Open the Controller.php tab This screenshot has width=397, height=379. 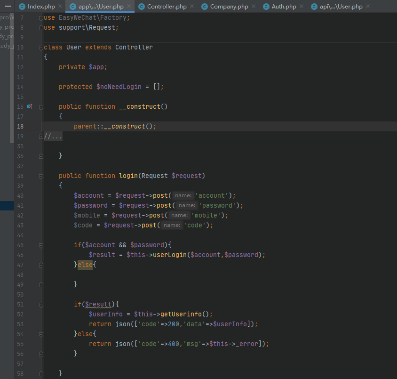click(167, 7)
